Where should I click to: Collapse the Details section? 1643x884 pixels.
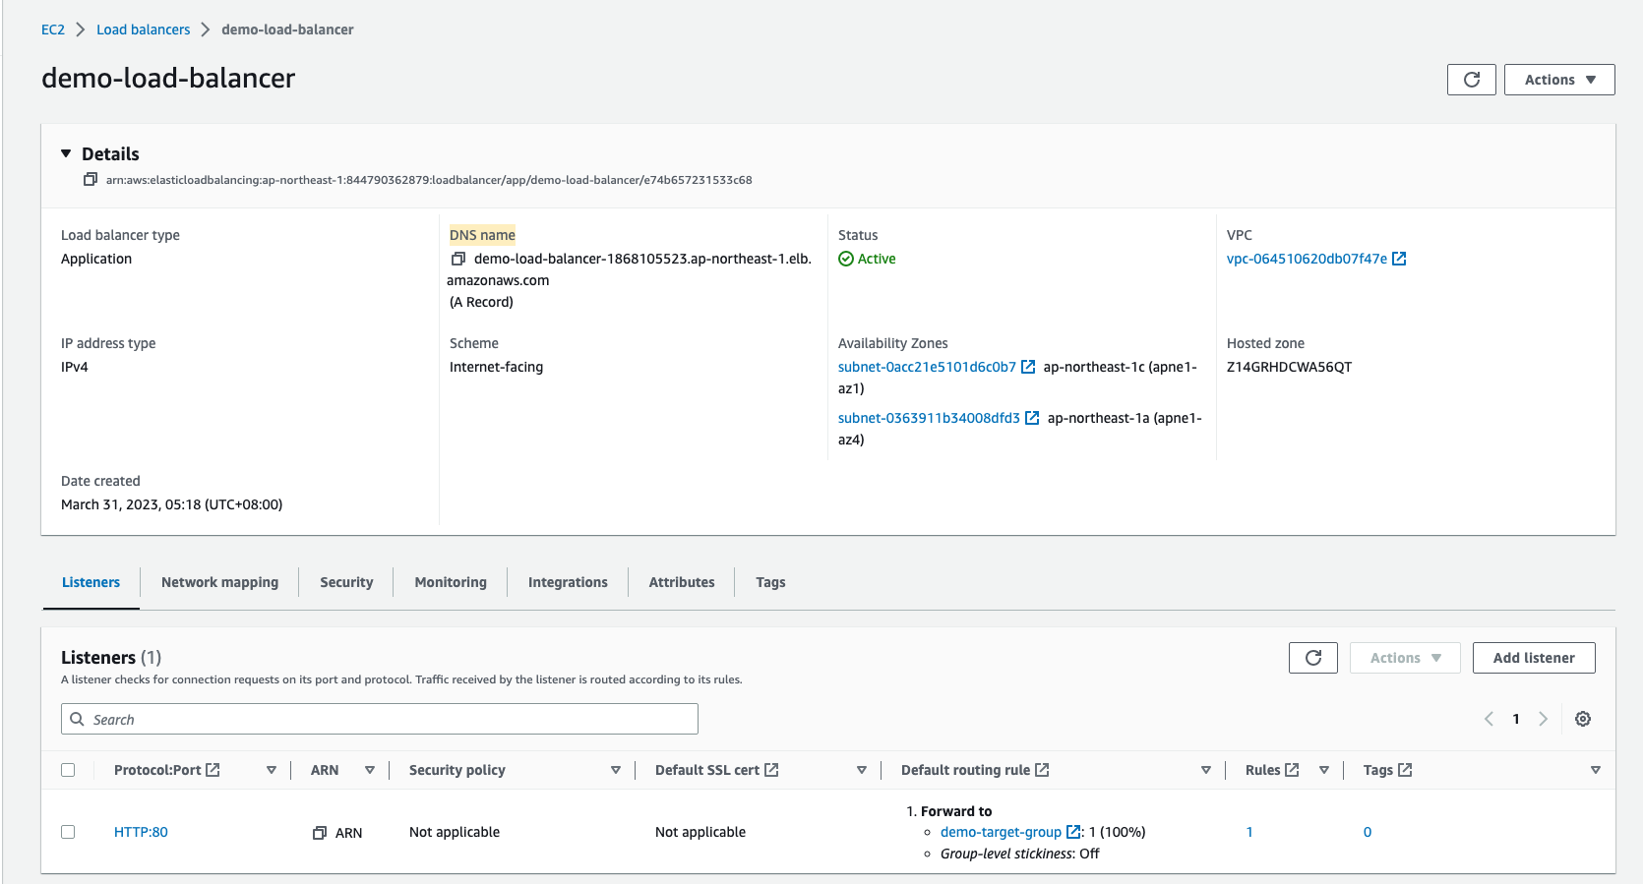pyautogui.click(x=66, y=153)
